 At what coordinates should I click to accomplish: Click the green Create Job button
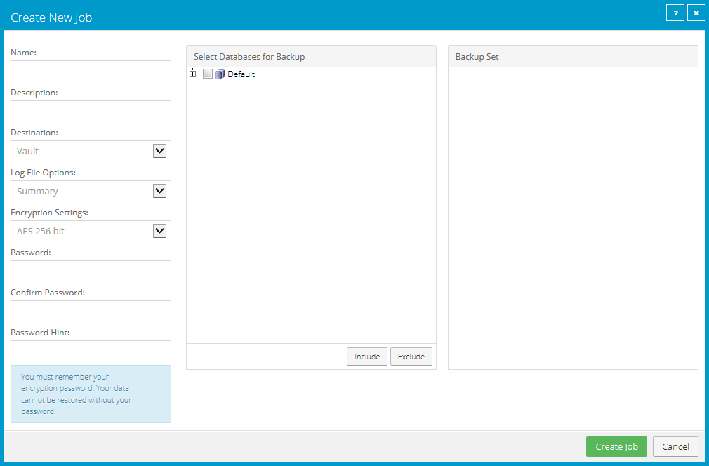point(616,446)
